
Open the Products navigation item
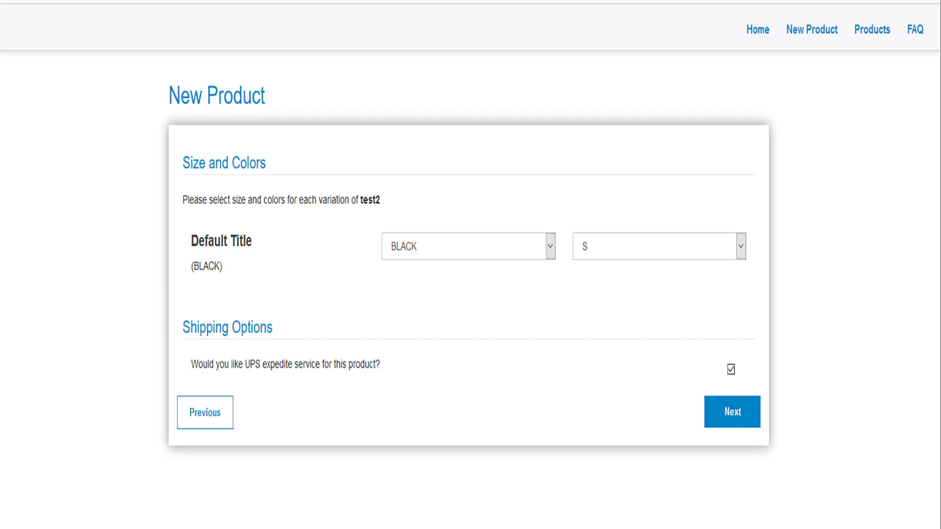click(872, 29)
